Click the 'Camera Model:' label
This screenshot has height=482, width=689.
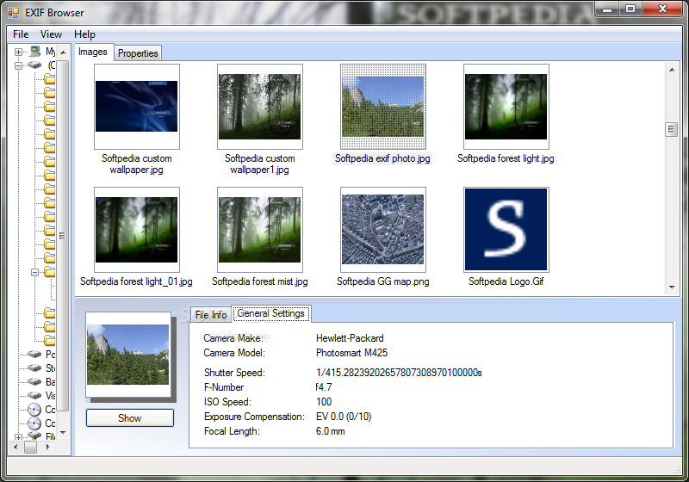pyautogui.click(x=234, y=353)
